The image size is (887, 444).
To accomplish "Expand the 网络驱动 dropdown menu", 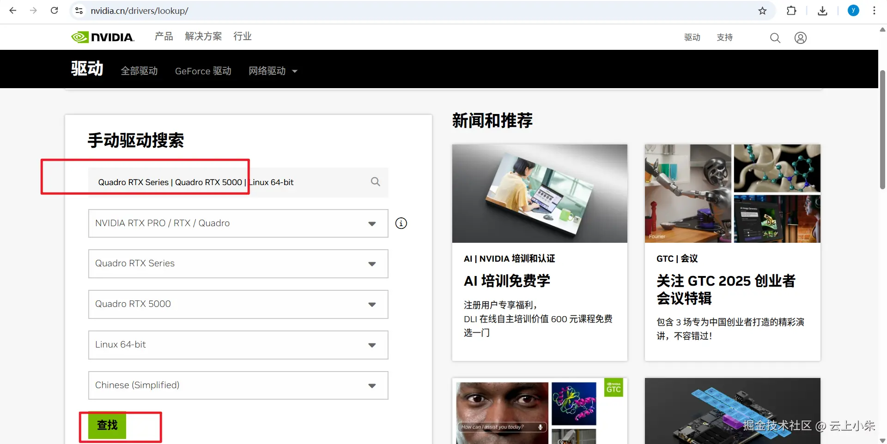I will (x=273, y=71).
